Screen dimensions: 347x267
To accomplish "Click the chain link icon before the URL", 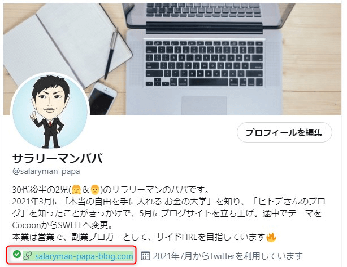I will tap(28, 256).
